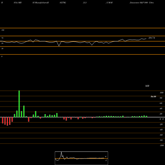Click the MR axis label -60
165x165 pixels.
(161, 135)
